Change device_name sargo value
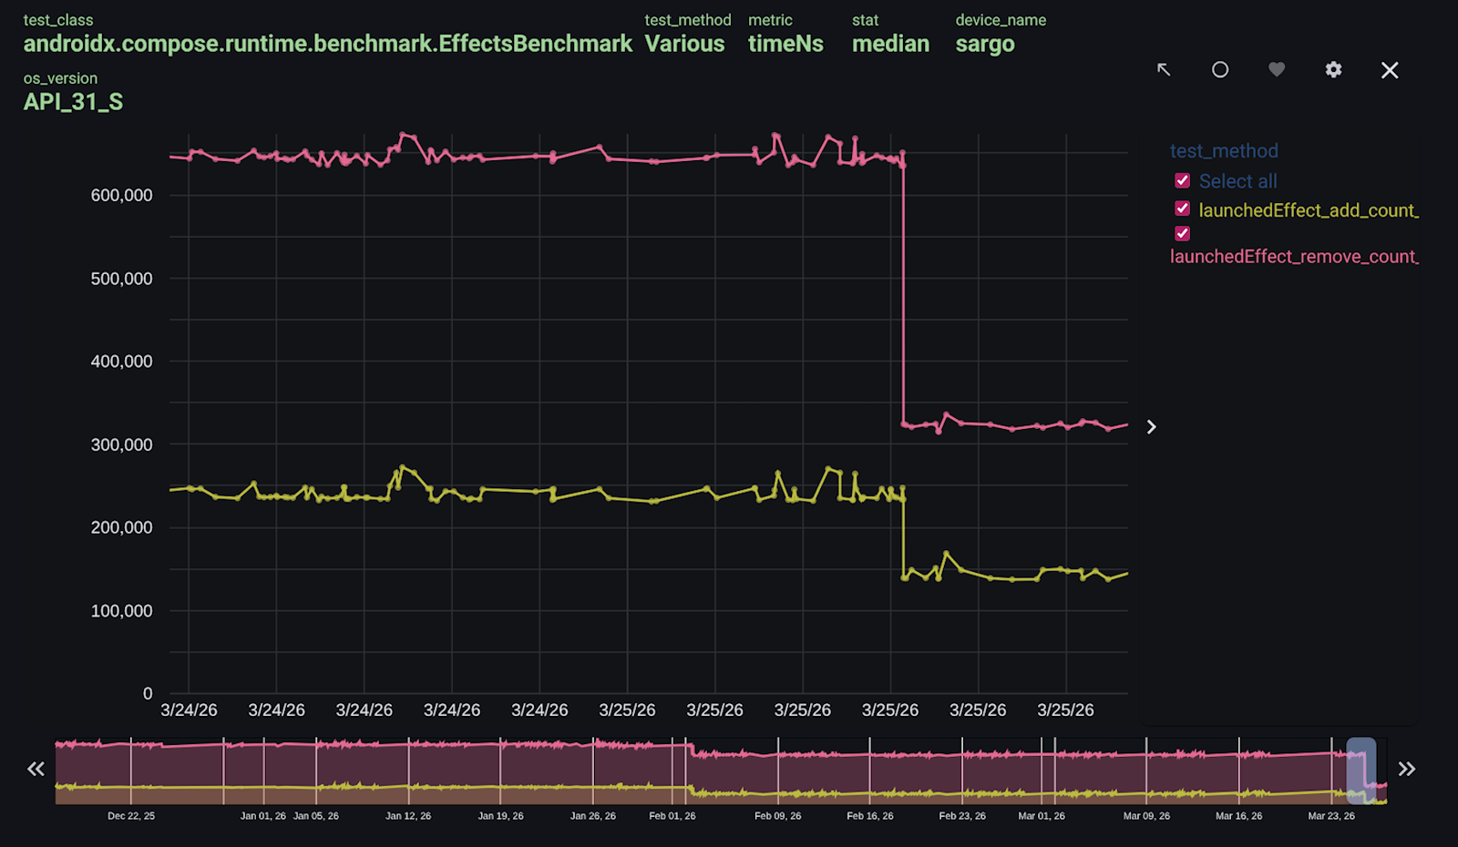Screen dimensions: 1458x847 (985, 44)
